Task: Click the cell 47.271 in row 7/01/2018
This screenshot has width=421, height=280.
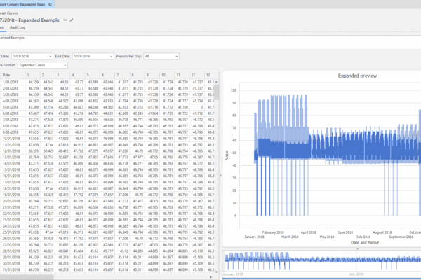Action: coord(34,120)
